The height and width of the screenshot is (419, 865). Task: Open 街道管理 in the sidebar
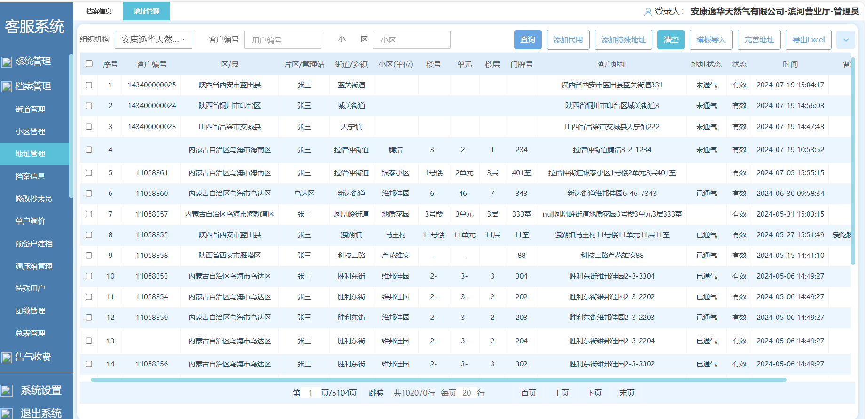click(30, 109)
